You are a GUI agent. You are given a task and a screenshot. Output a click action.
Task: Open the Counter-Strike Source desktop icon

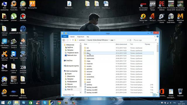click(162, 18)
